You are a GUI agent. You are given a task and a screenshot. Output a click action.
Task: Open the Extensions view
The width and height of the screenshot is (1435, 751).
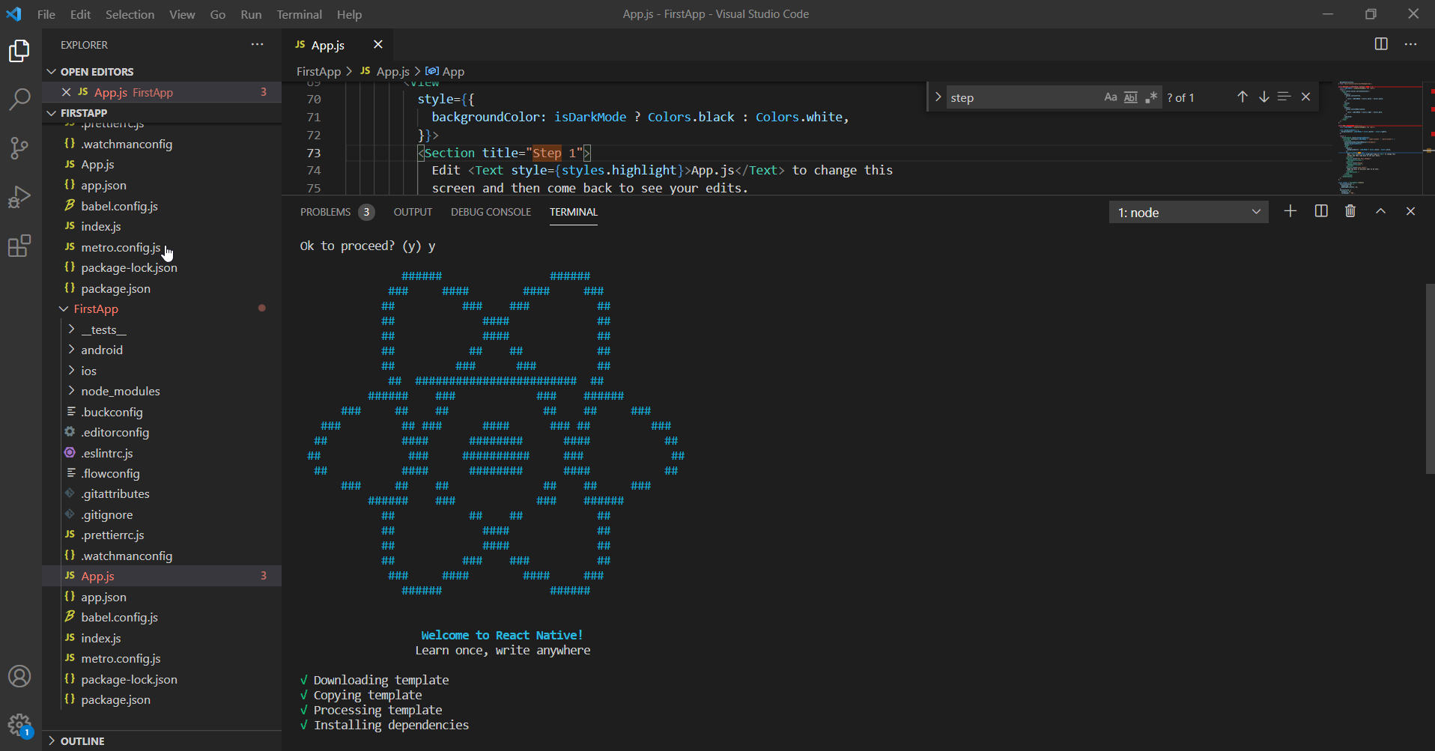click(x=19, y=246)
